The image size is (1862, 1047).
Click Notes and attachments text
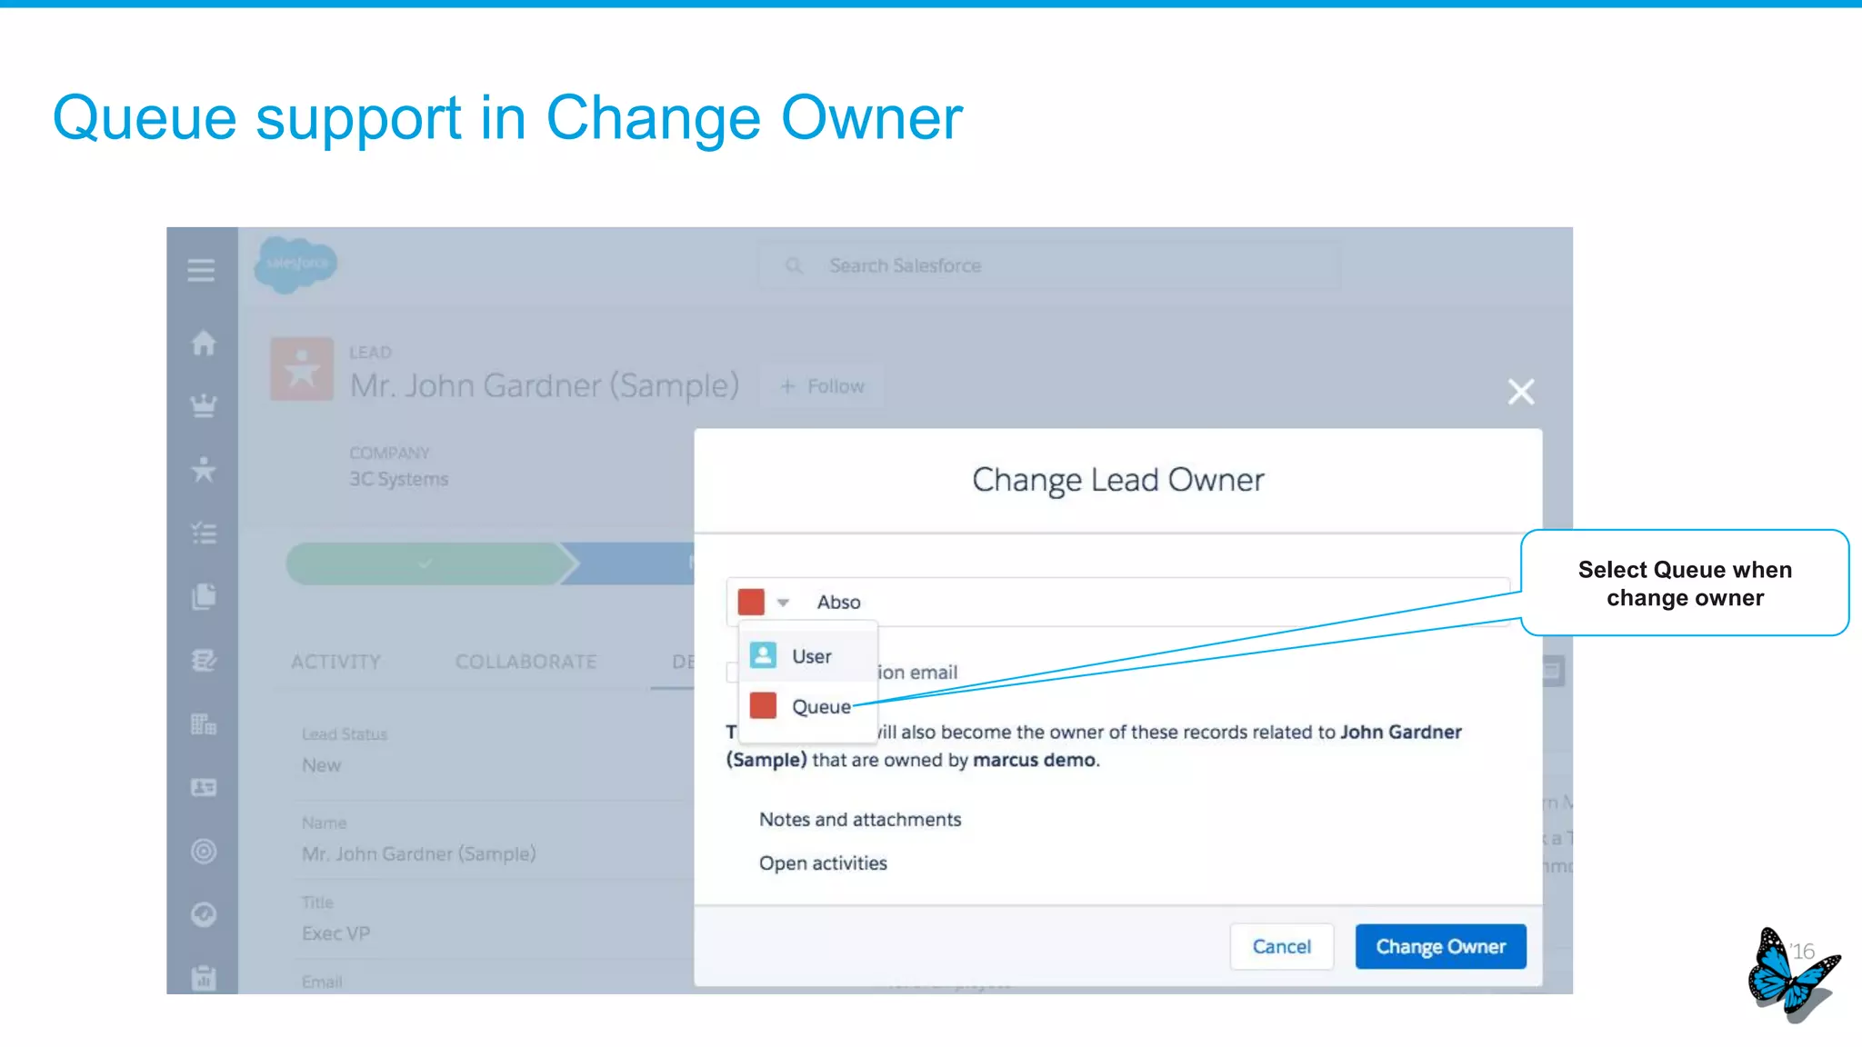[860, 819]
